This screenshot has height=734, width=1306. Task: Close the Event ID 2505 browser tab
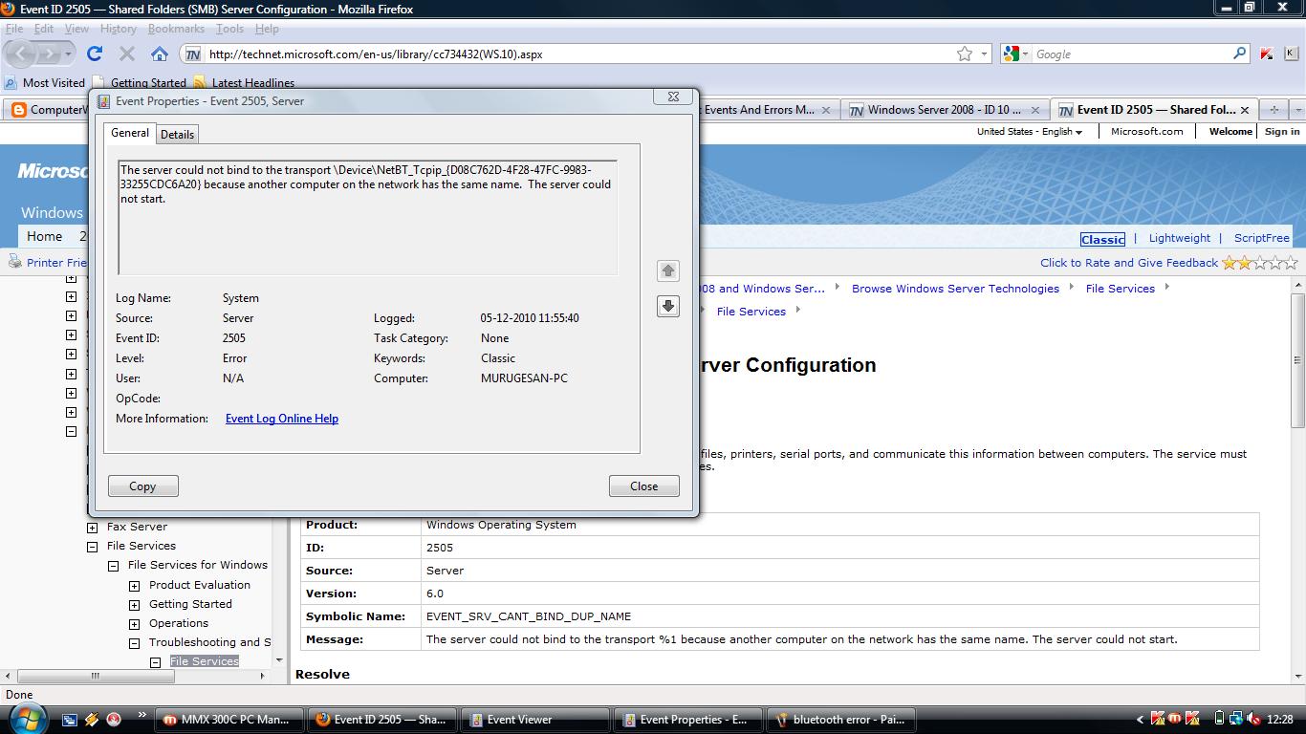point(1245,110)
